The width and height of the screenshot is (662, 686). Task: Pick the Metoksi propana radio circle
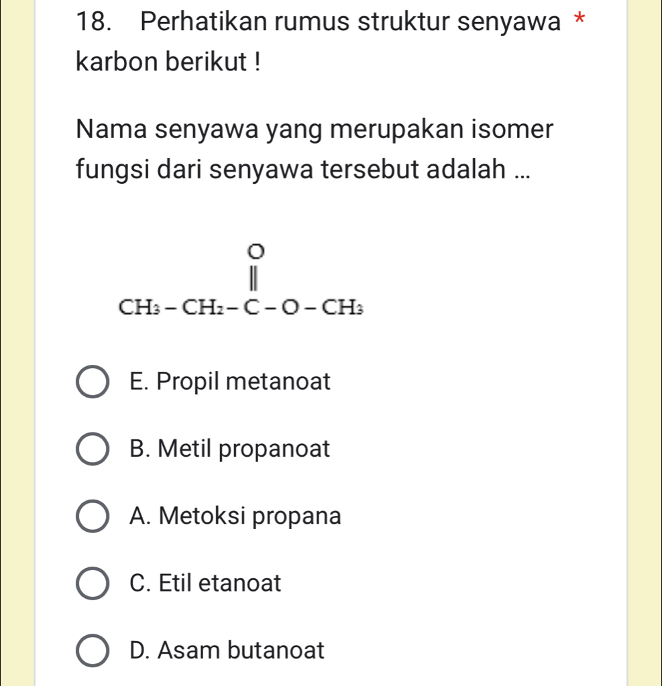pos(93,517)
